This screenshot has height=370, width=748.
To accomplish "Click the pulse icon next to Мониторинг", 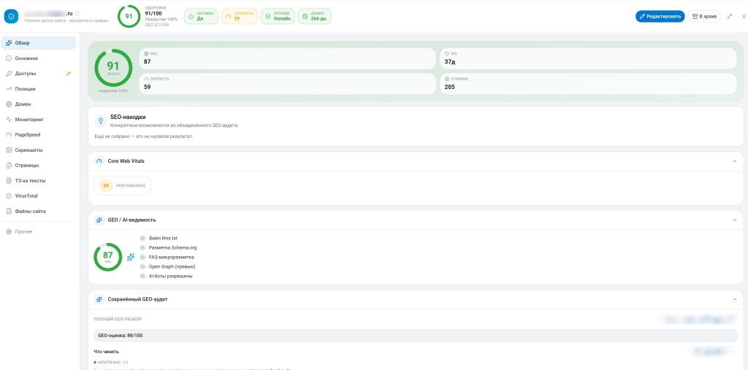I will pyautogui.click(x=9, y=119).
